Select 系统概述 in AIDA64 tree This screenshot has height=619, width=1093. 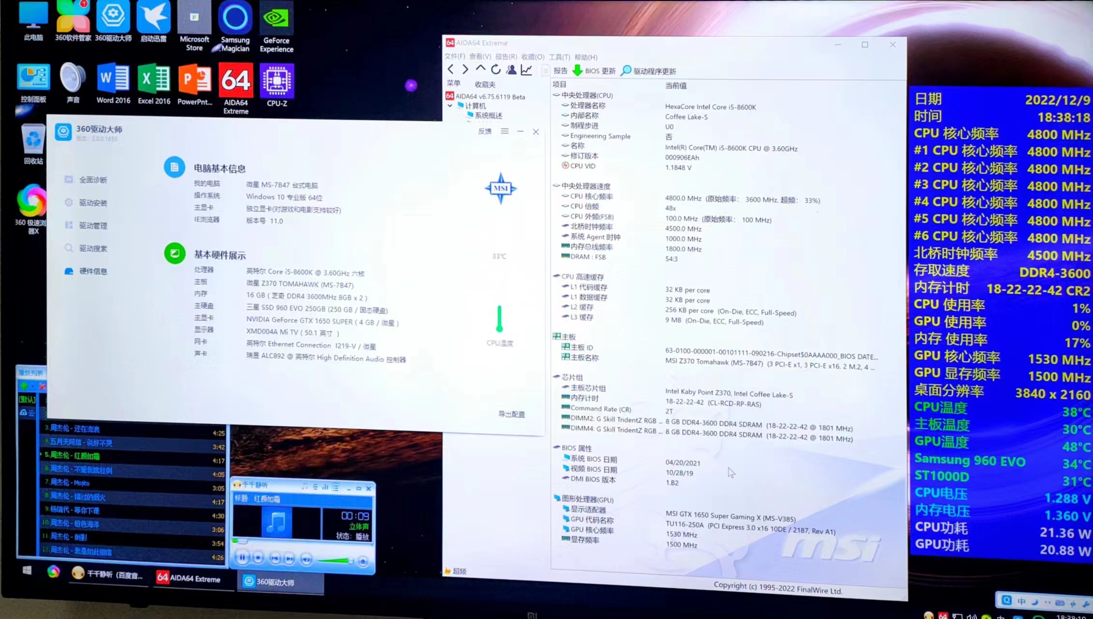(x=485, y=116)
